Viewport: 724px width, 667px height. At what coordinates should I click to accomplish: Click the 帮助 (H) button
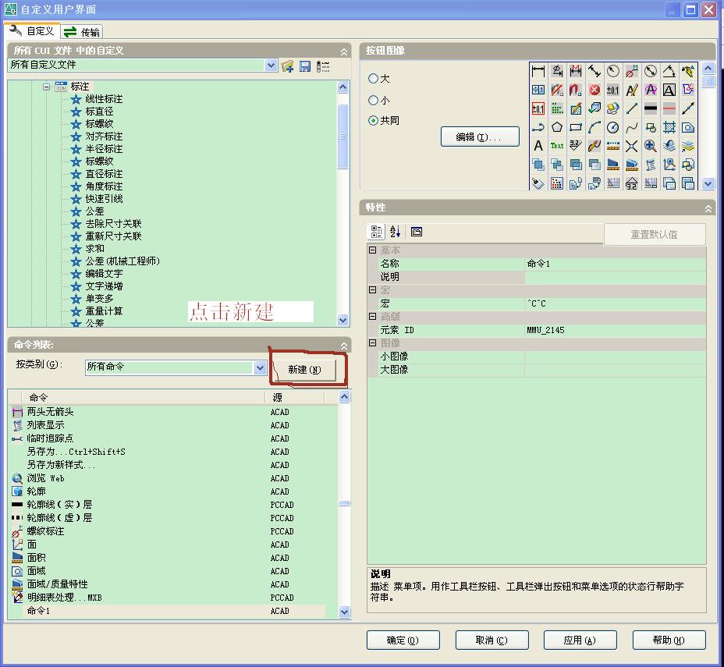[669, 640]
